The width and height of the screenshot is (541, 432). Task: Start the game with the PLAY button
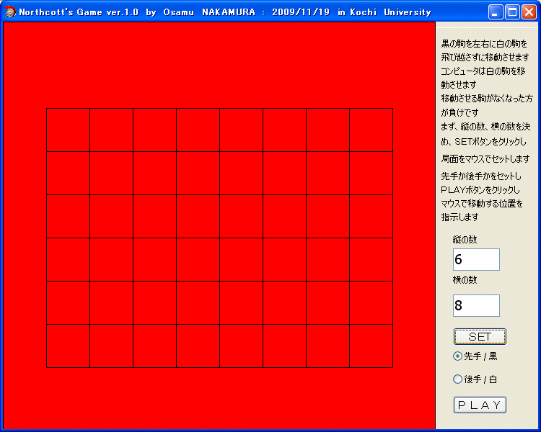point(480,405)
